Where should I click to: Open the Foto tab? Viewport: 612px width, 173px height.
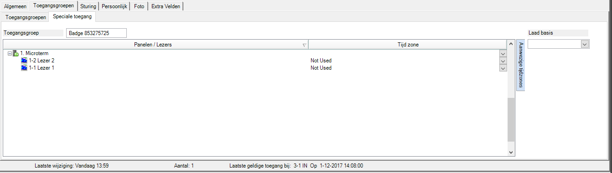pyautogui.click(x=139, y=6)
